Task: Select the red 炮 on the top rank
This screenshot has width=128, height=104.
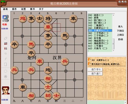Action: coord(23,19)
